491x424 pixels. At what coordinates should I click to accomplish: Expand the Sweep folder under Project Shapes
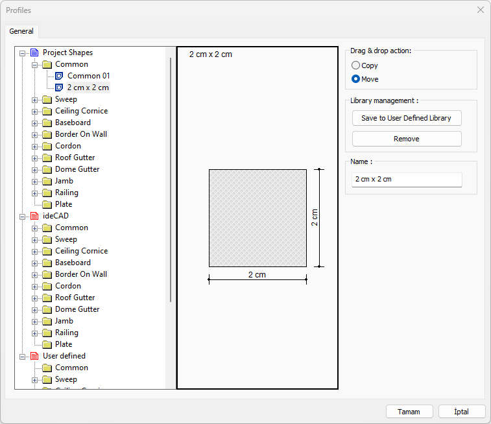[x=35, y=100]
